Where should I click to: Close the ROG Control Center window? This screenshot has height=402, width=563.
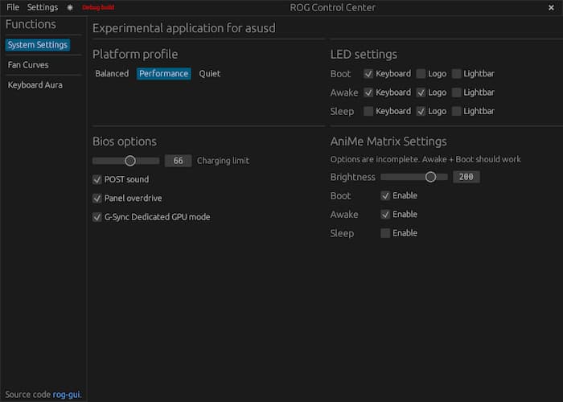point(550,7)
